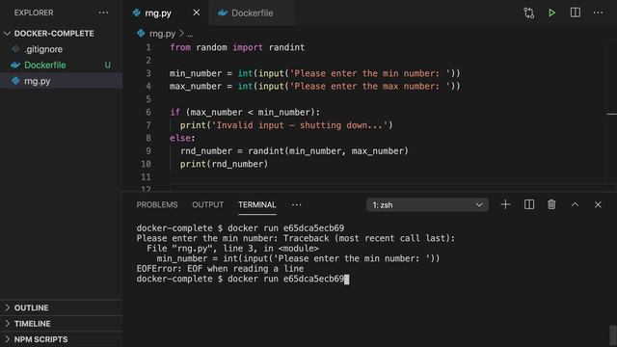Open the PROBLEMS panel tab
Image resolution: width=617 pixels, height=347 pixels.
click(157, 204)
